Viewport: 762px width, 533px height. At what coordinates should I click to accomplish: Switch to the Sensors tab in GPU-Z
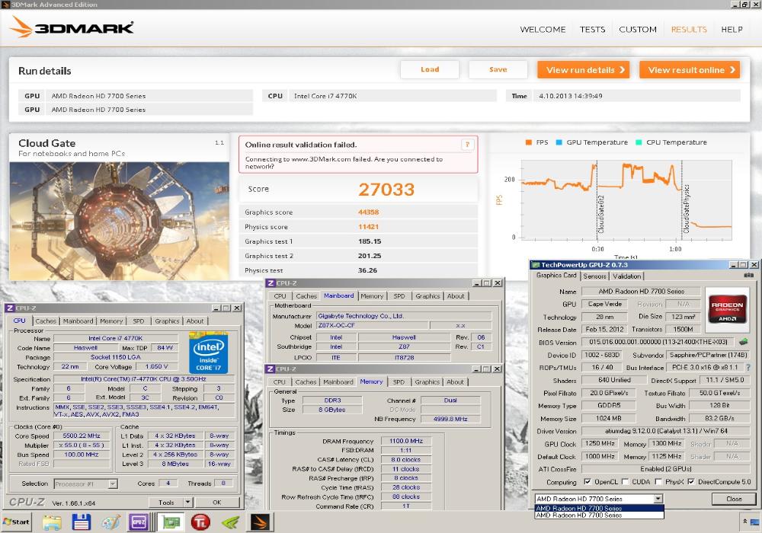point(594,276)
